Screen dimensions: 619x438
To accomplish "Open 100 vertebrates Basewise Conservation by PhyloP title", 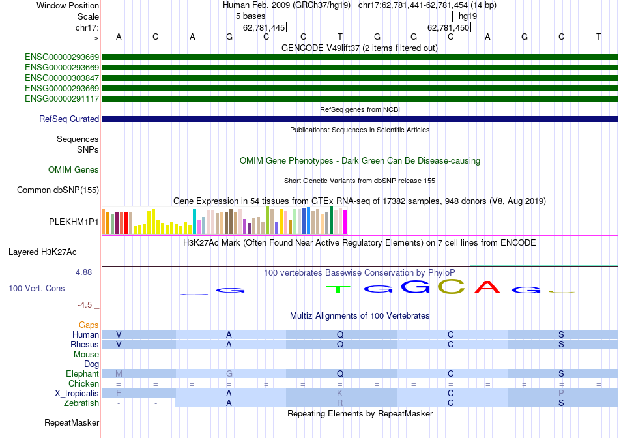I will coord(360,273).
